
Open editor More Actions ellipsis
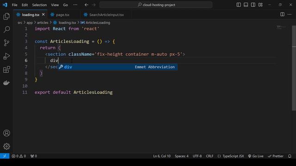pos(290,14)
